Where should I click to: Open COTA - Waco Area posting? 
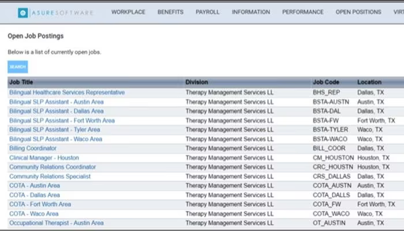pyautogui.click(x=33, y=214)
